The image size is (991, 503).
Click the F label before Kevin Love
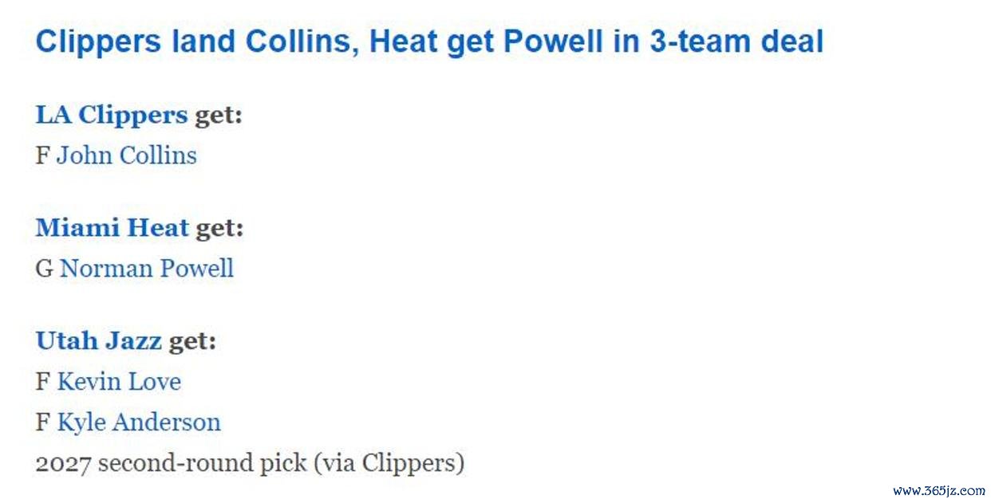click(43, 382)
